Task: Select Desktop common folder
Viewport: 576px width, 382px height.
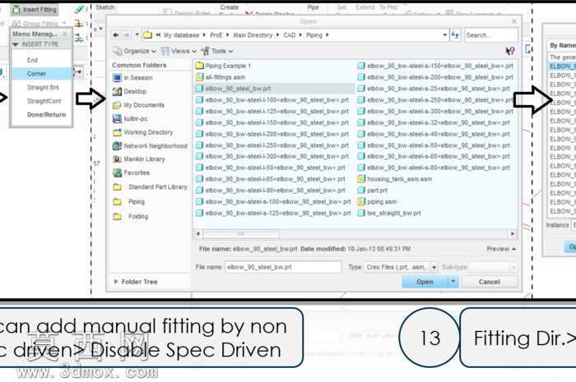Action: click(130, 91)
